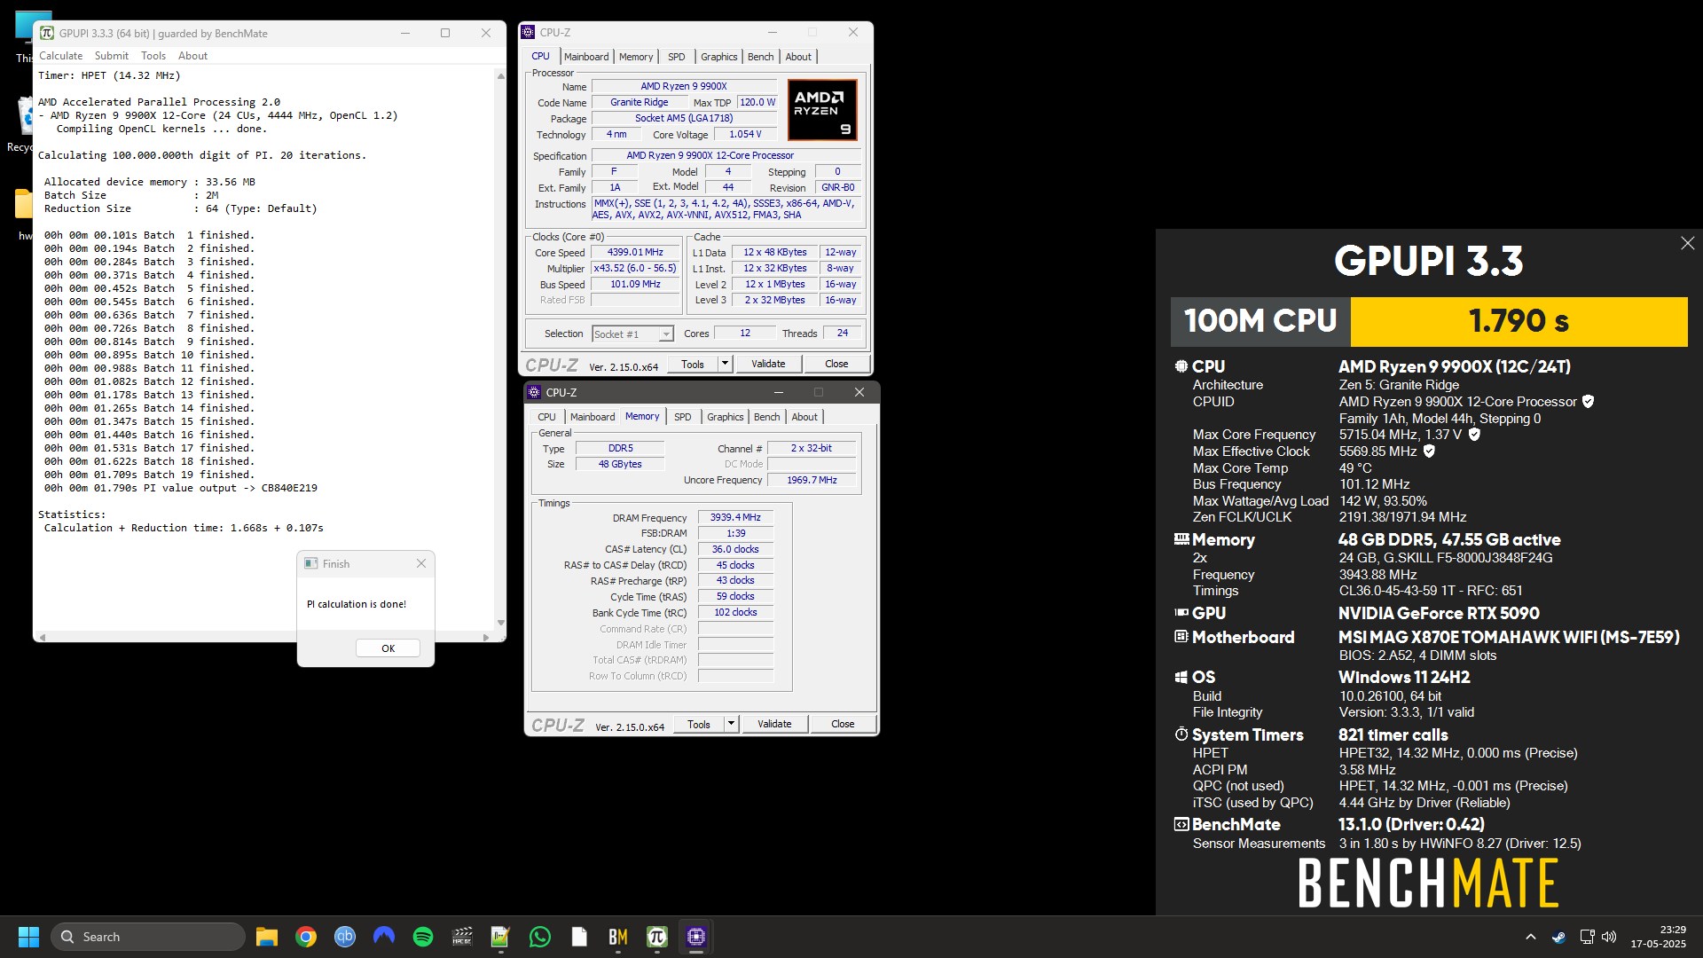This screenshot has width=1703, height=958.
Task: Click verified shield next to 1.37 V
Action: 1474,435
